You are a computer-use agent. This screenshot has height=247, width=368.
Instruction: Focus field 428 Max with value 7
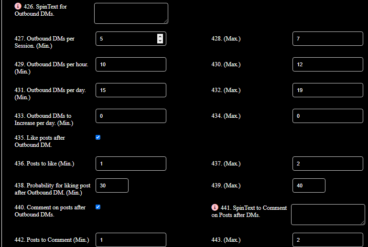(x=328, y=39)
